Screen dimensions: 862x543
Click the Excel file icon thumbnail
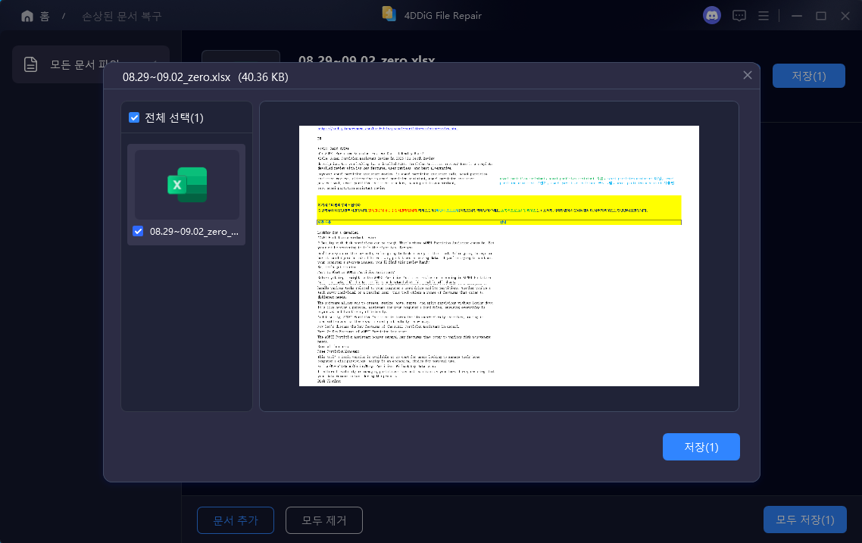tap(187, 185)
